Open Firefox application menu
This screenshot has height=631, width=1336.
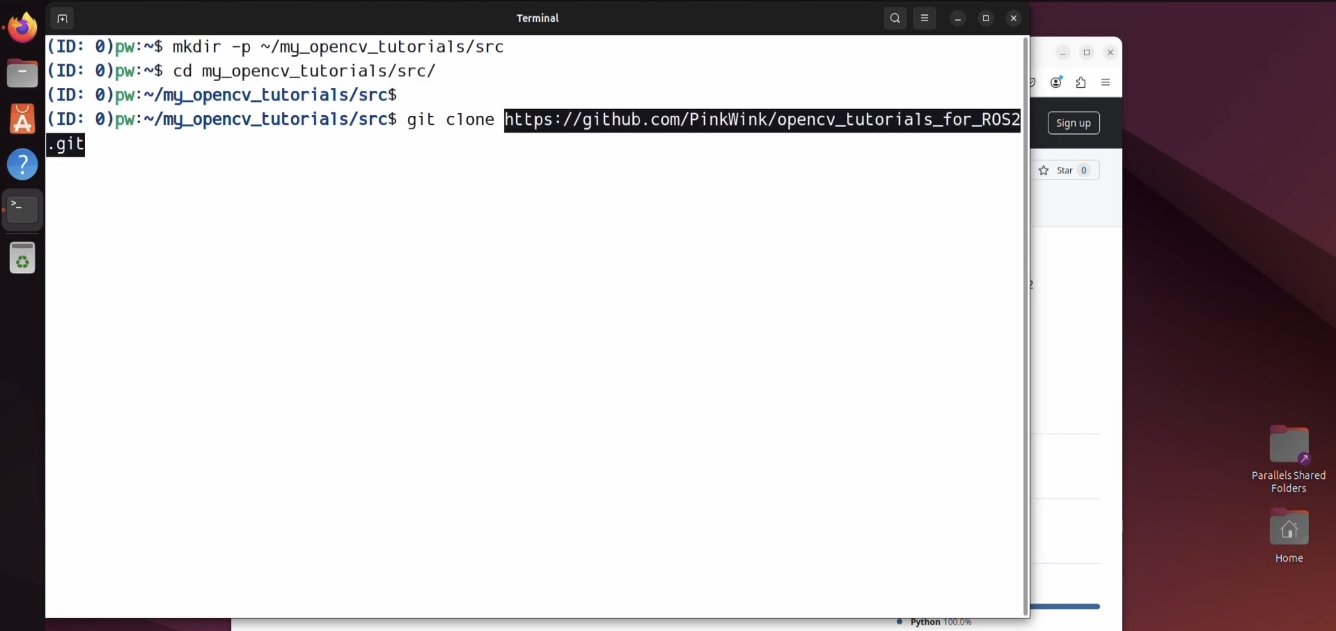coord(1105,83)
